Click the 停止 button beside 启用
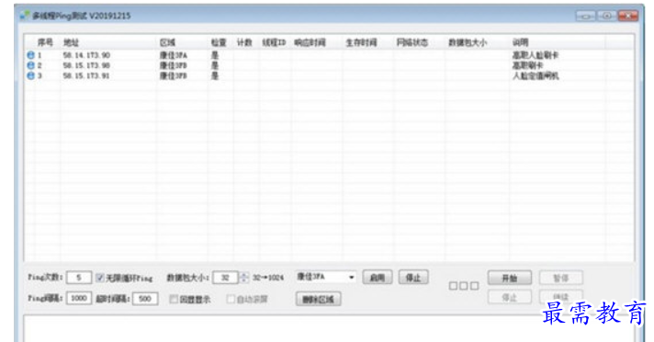 point(413,278)
